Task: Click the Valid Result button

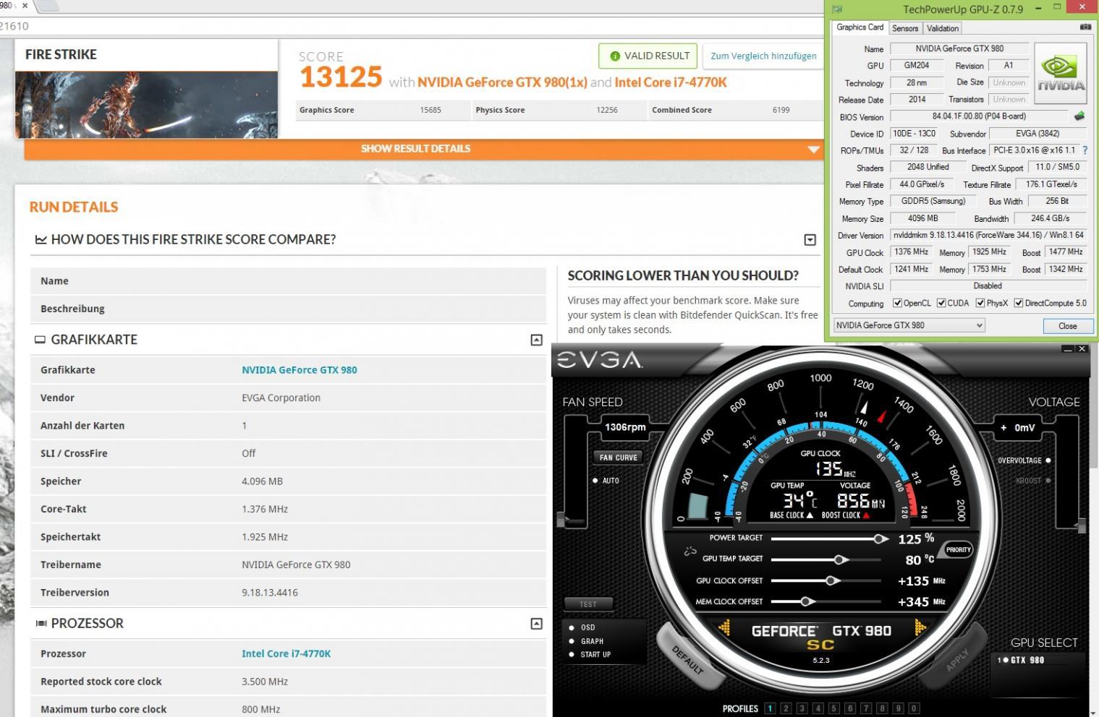Action: (648, 56)
